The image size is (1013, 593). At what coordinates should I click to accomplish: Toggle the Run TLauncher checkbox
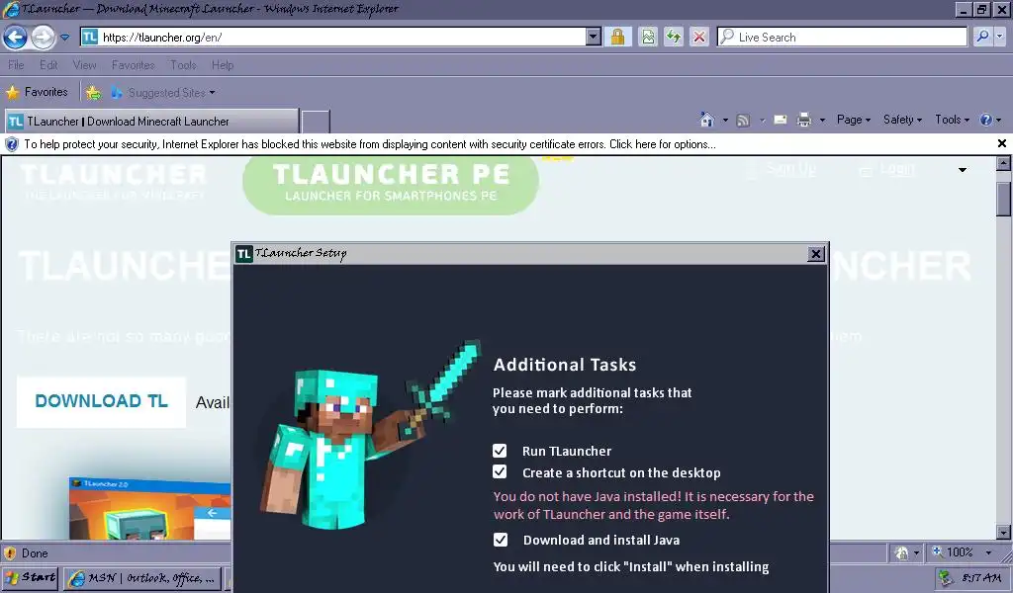click(x=500, y=451)
